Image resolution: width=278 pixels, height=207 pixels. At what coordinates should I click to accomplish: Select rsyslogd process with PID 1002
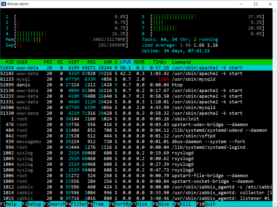[x=136, y=153]
